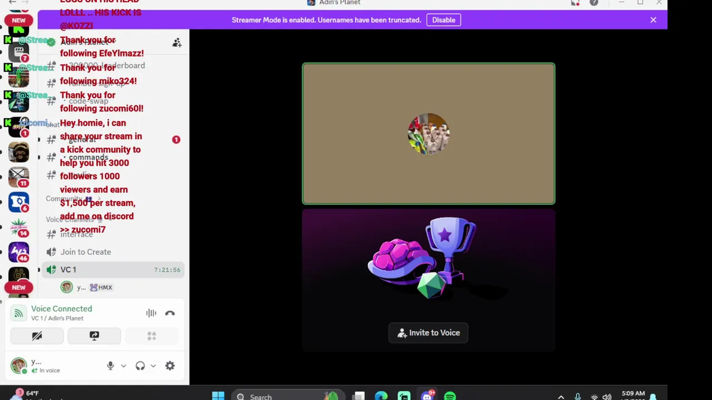Open the general text channel
712x400 pixels.
coord(113,139)
